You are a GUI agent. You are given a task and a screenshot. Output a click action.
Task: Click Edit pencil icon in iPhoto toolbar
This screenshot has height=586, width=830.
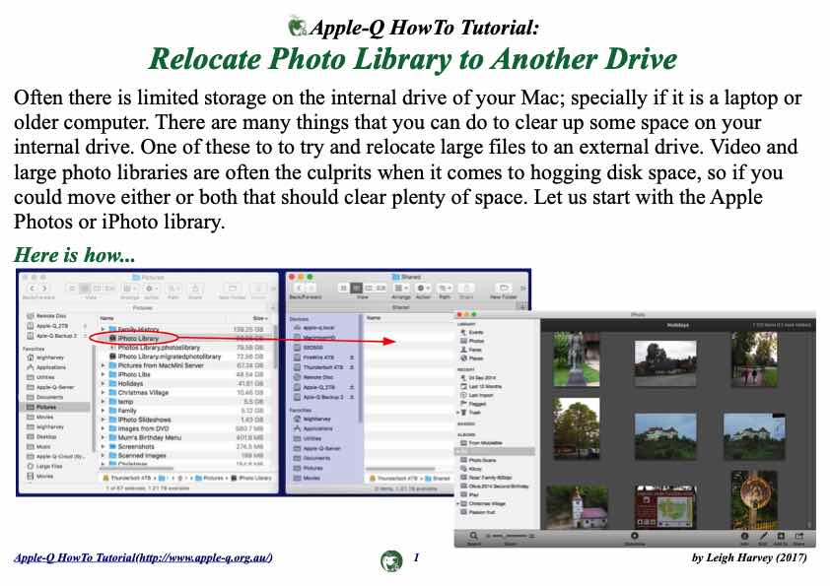coord(763,537)
